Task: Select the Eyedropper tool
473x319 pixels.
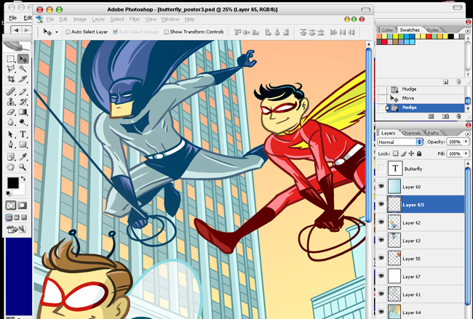Action: click(x=23, y=157)
